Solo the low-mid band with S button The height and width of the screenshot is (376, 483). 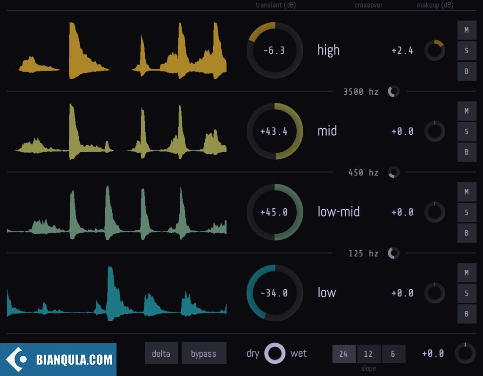pos(466,213)
